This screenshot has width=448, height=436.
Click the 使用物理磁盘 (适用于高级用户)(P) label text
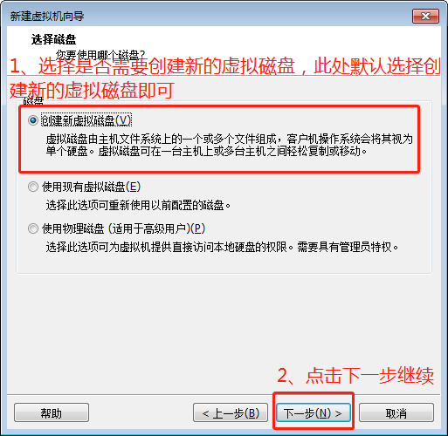click(123, 228)
